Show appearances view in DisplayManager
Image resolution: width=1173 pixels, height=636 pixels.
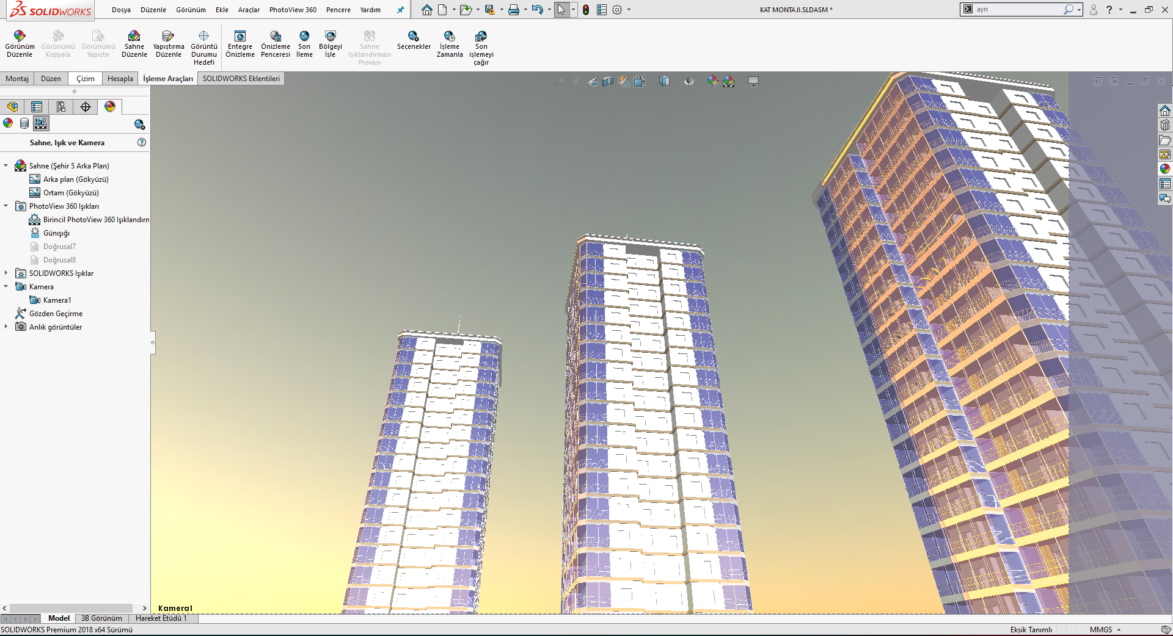(x=8, y=123)
